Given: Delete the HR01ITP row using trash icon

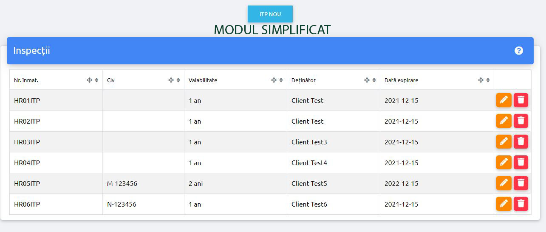Looking at the screenshot, I should point(521,100).
